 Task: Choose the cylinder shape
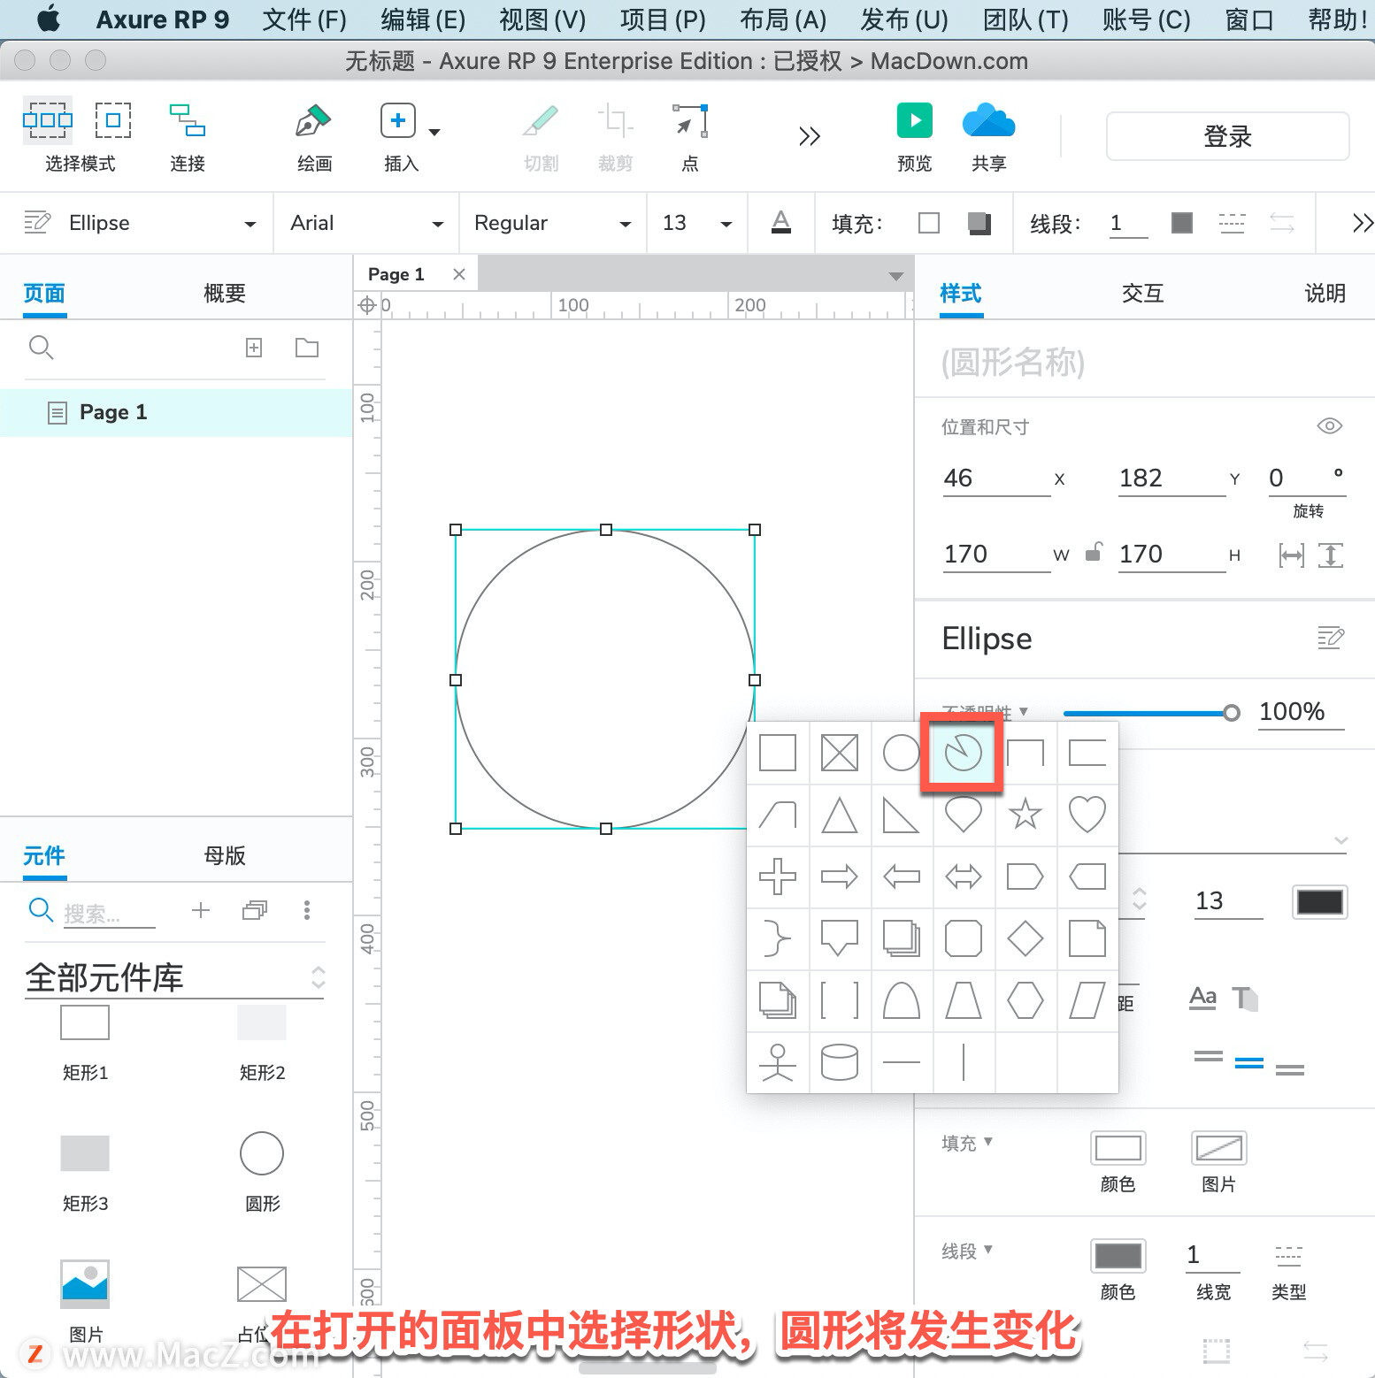point(839,1062)
